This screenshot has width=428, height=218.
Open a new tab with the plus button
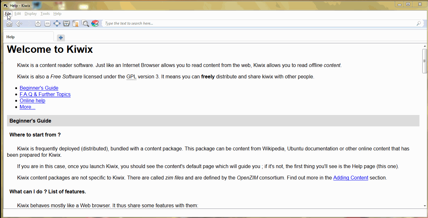(60, 38)
